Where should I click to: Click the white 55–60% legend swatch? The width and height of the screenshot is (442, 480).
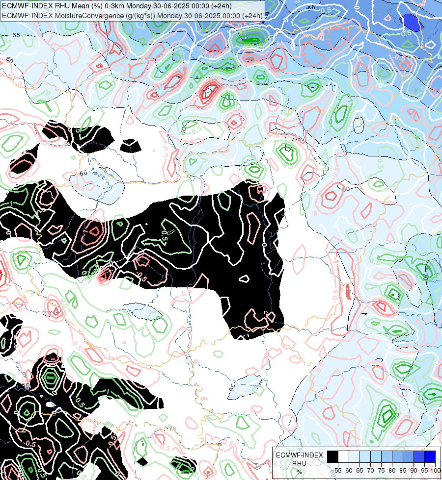[344, 457]
